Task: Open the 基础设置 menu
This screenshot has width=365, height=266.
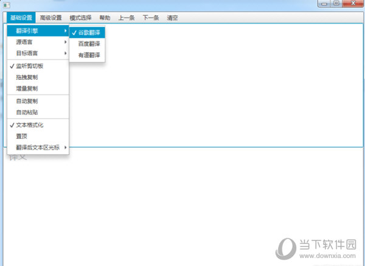Action: click(x=21, y=18)
